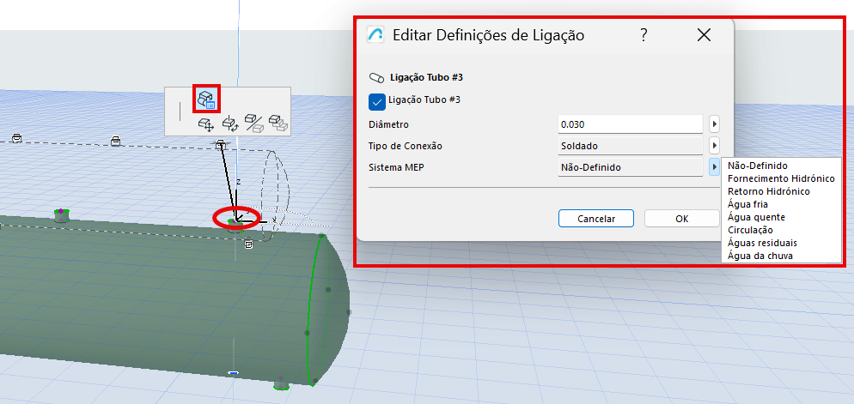854x404 pixels.
Task: Select the Move/Drag command in pet palette
Action: pyautogui.click(x=206, y=124)
